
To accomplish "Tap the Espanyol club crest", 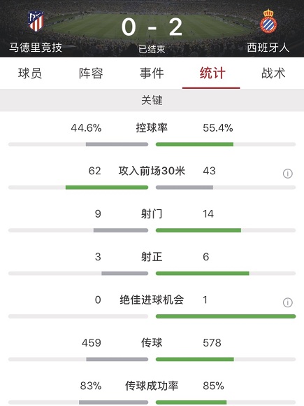I will (268, 21).
